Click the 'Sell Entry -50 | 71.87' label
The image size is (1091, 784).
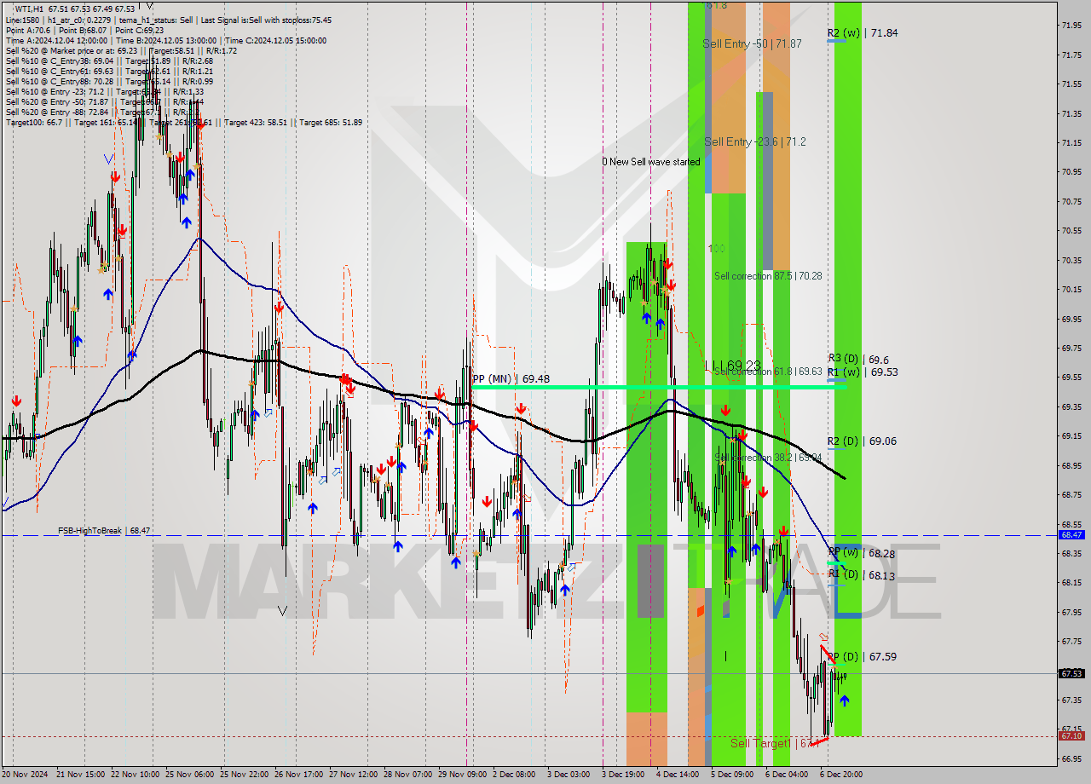point(752,43)
